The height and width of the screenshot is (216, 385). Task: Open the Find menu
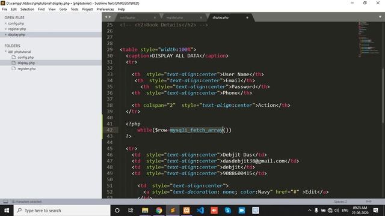(42, 10)
